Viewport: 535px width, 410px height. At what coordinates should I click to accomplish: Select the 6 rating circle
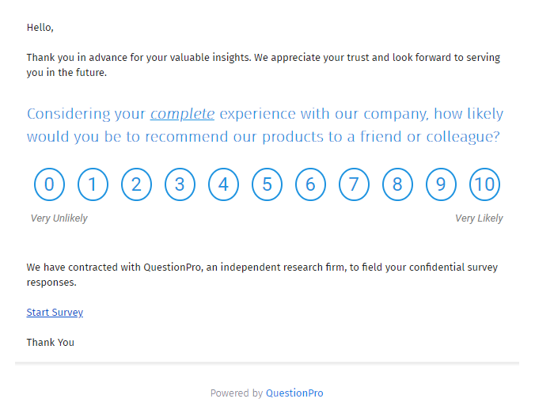click(310, 185)
